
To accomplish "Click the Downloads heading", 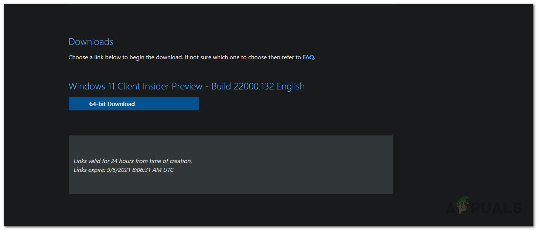I will pos(91,42).
